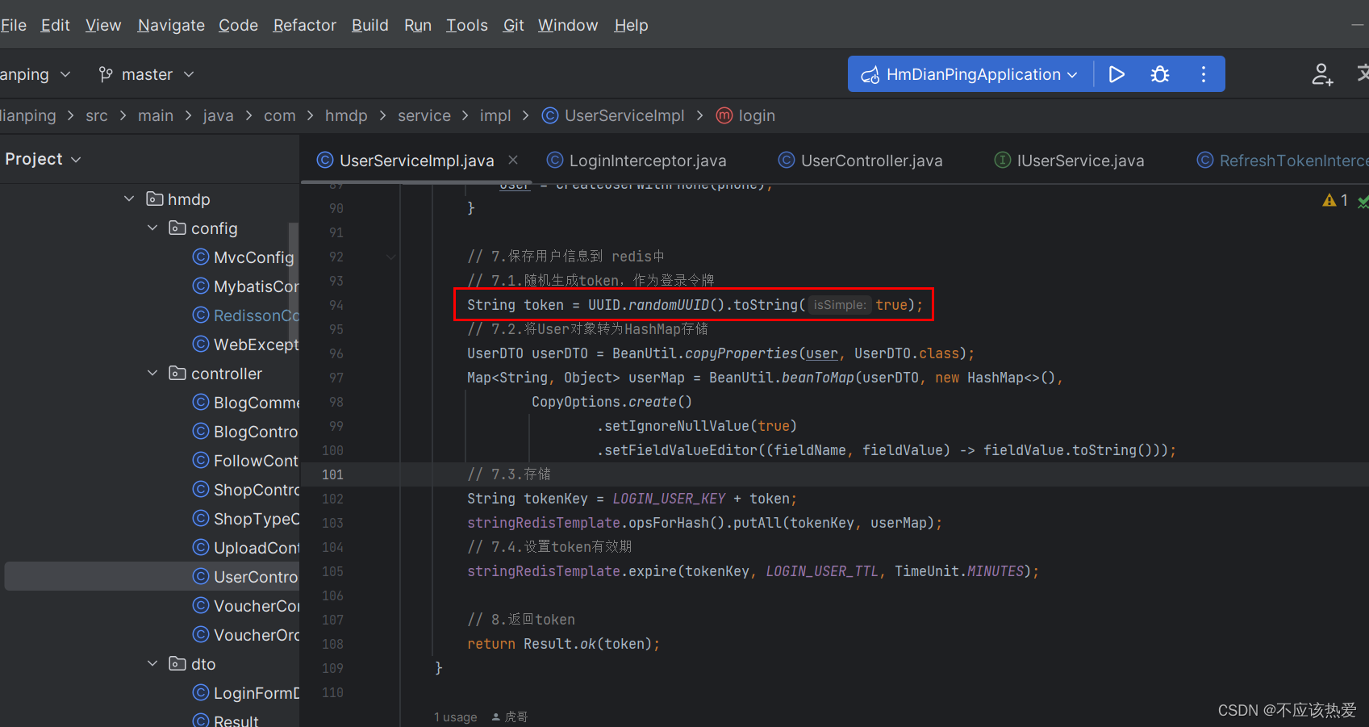Open the project name dropdown in toolbar
The height and width of the screenshot is (727, 1369).
tap(35, 74)
